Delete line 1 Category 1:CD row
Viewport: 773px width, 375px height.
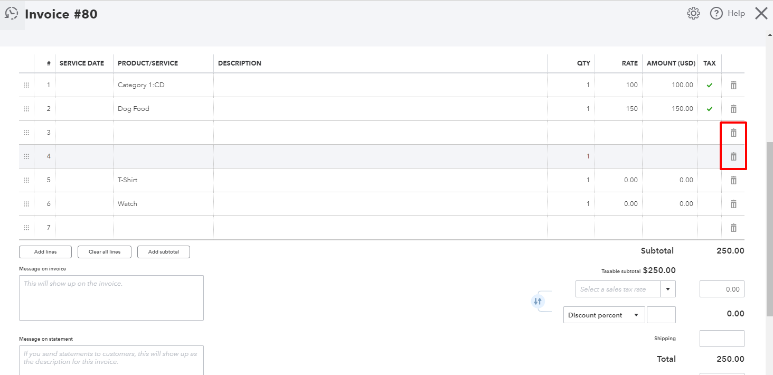(x=733, y=85)
